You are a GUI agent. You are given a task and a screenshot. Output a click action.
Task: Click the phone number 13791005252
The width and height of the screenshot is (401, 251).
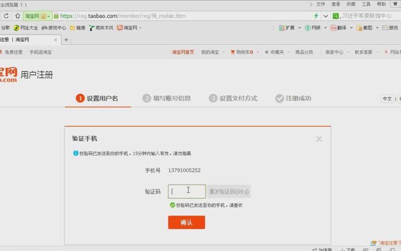tap(184, 170)
